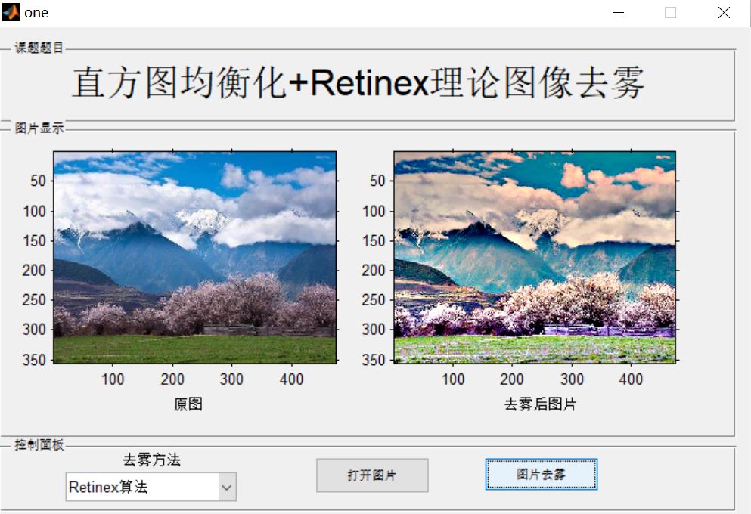Click the 去雾后图片 caption under the right plot
Image resolution: width=751 pixels, height=514 pixels.
point(540,404)
